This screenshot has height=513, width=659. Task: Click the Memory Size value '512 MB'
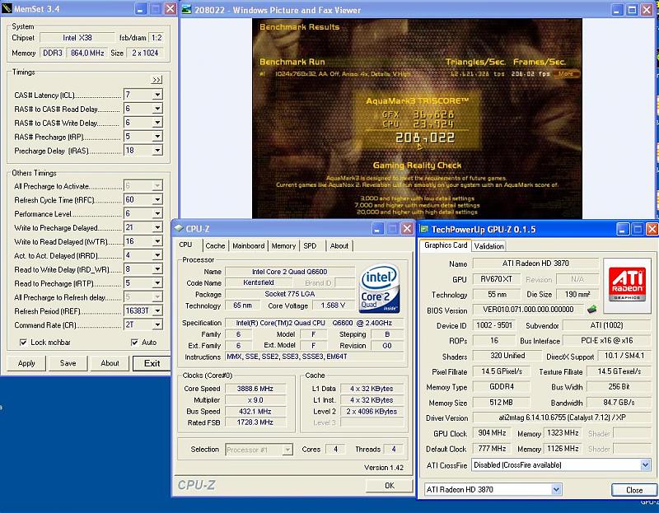point(501,403)
